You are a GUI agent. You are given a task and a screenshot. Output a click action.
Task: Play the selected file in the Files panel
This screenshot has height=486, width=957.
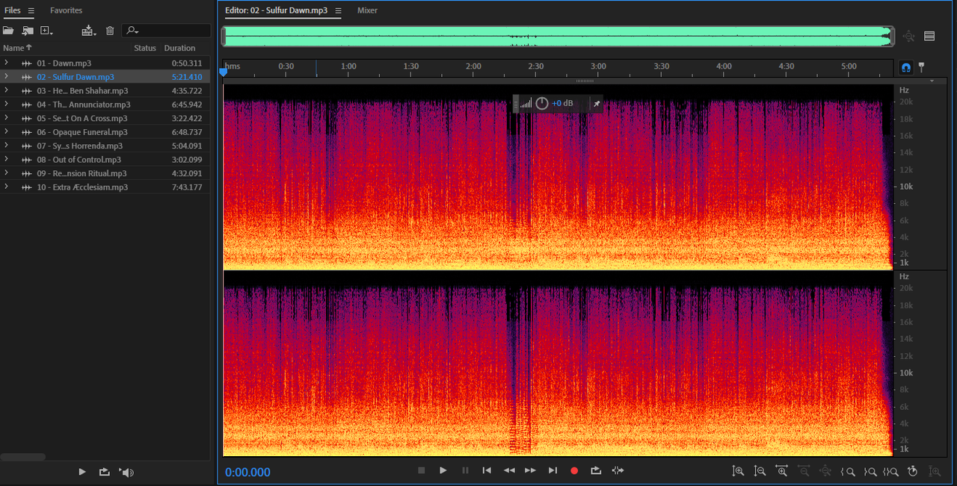82,472
